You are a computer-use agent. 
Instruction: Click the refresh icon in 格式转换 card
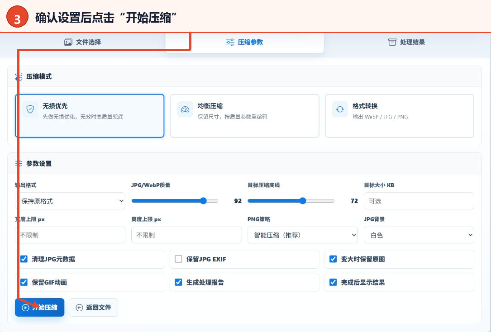tap(340, 109)
